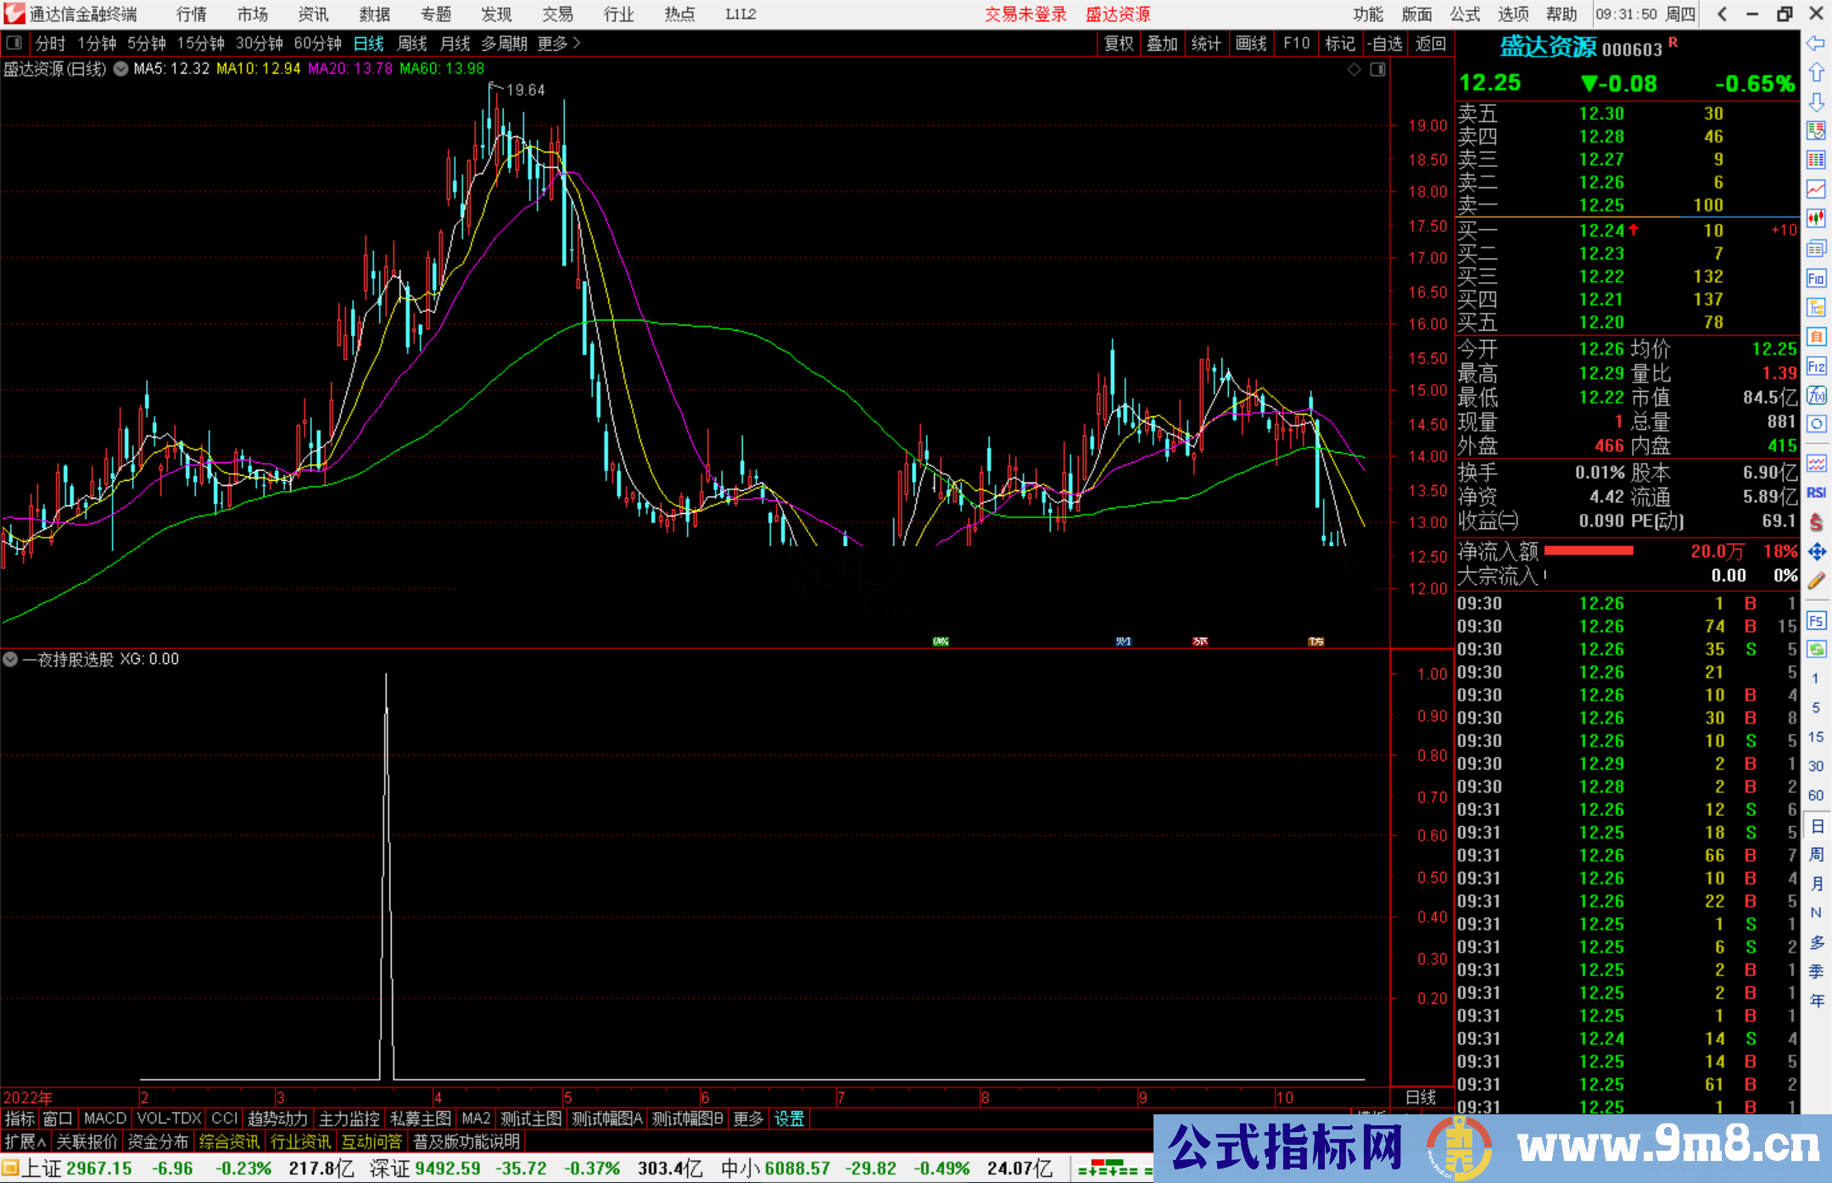Viewport: 1832px width, 1183px height.
Task: Select the 买一 bid price 12.24
Action: pyautogui.click(x=1601, y=229)
